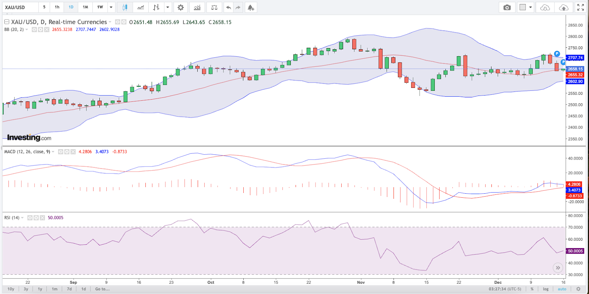589x294 pixels.
Task: Click the compare scales icon
Action: pyautogui.click(x=214, y=7)
